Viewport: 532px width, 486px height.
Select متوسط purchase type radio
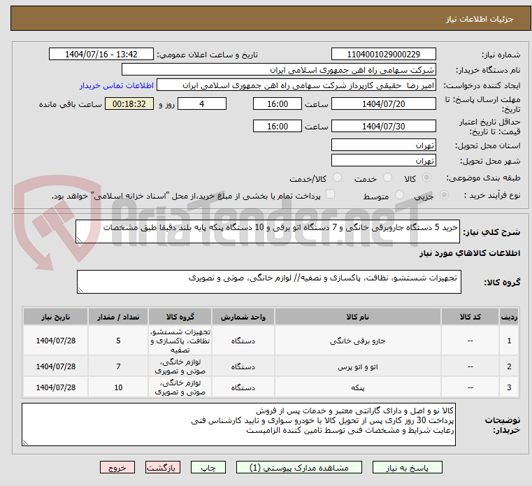tap(400, 196)
